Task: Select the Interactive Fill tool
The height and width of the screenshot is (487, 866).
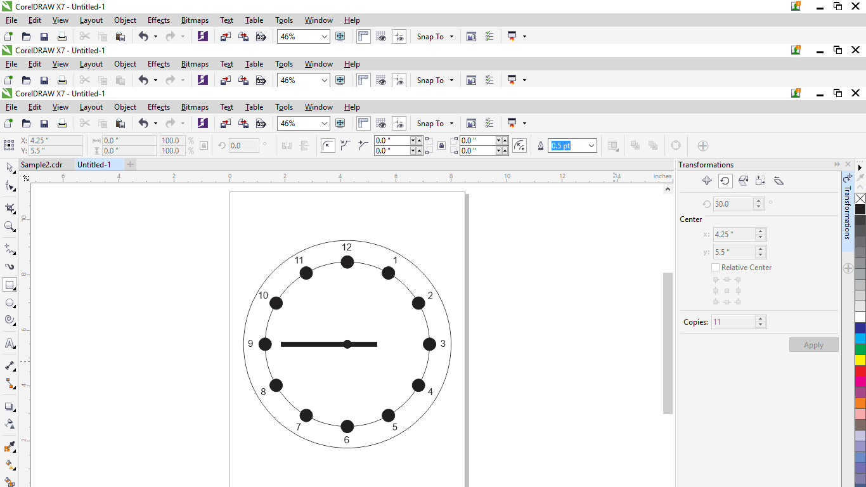Action: point(10,465)
